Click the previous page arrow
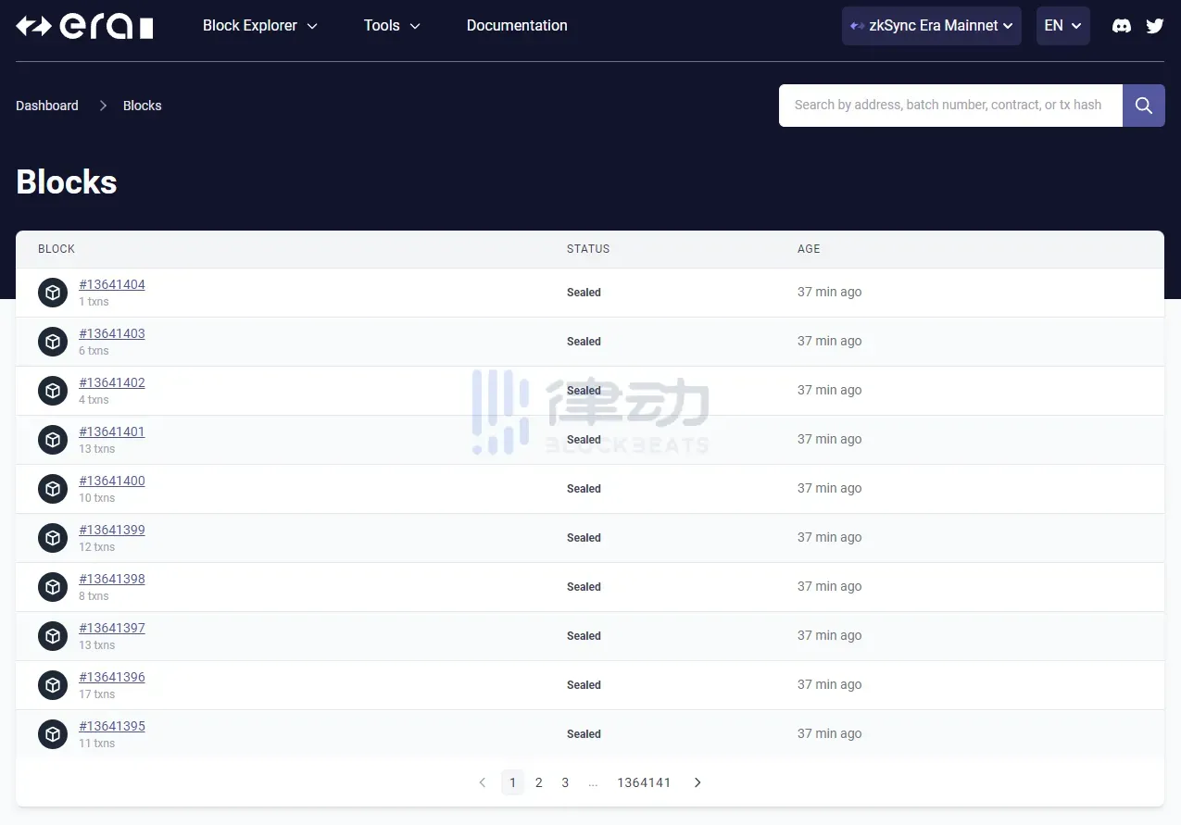This screenshot has width=1181, height=825. coord(482,782)
